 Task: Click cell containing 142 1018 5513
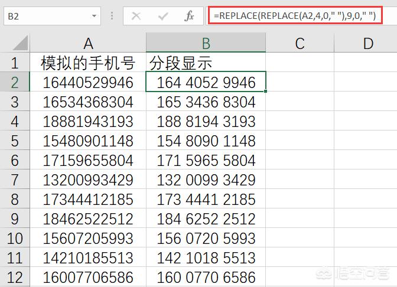(206, 257)
